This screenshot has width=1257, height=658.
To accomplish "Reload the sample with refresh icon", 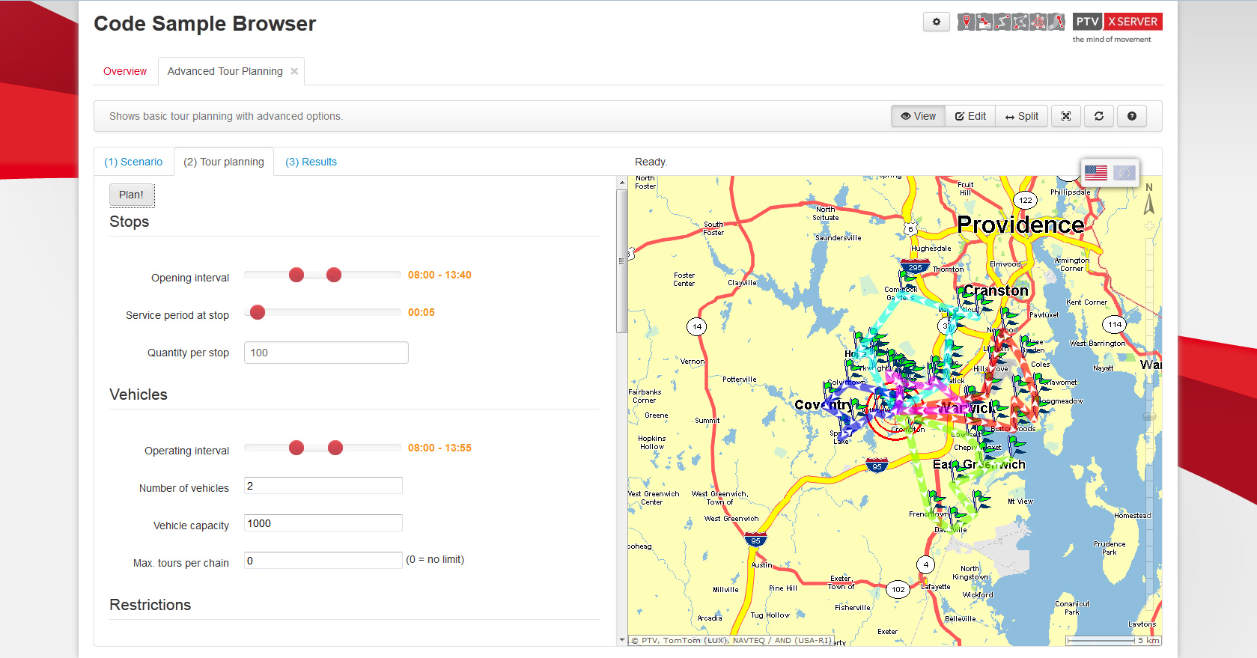I will click(x=1099, y=116).
